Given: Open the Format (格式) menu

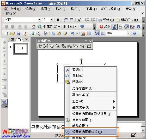Looking at the screenshot, I should [x=76, y=9].
